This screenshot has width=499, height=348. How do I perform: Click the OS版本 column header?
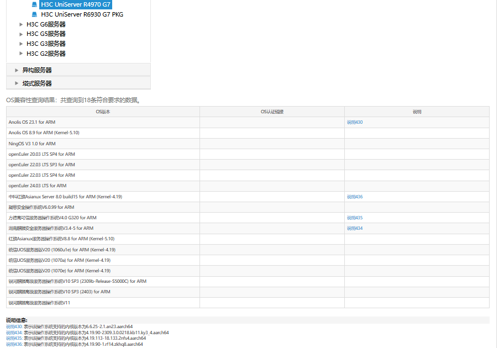(x=103, y=112)
